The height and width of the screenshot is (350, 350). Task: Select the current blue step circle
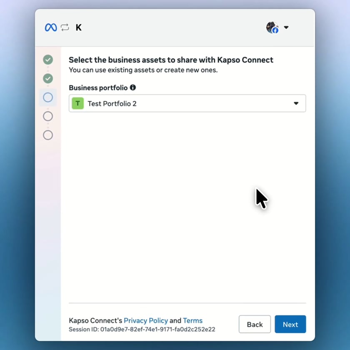click(48, 97)
